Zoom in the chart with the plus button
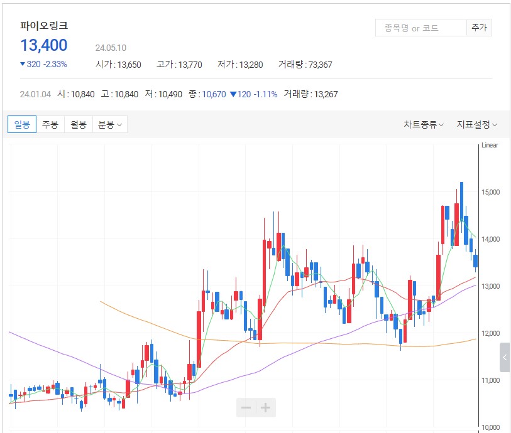Image resolution: width=511 pixels, height=433 pixels. (266, 408)
